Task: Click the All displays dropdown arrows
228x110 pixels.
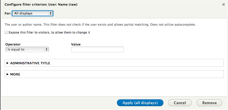Action: pyautogui.click(x=51, y=13)
